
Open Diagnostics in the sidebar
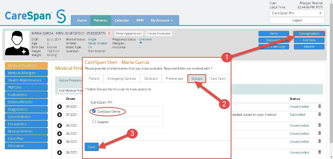pyautogui.click(x=26, y=109)
